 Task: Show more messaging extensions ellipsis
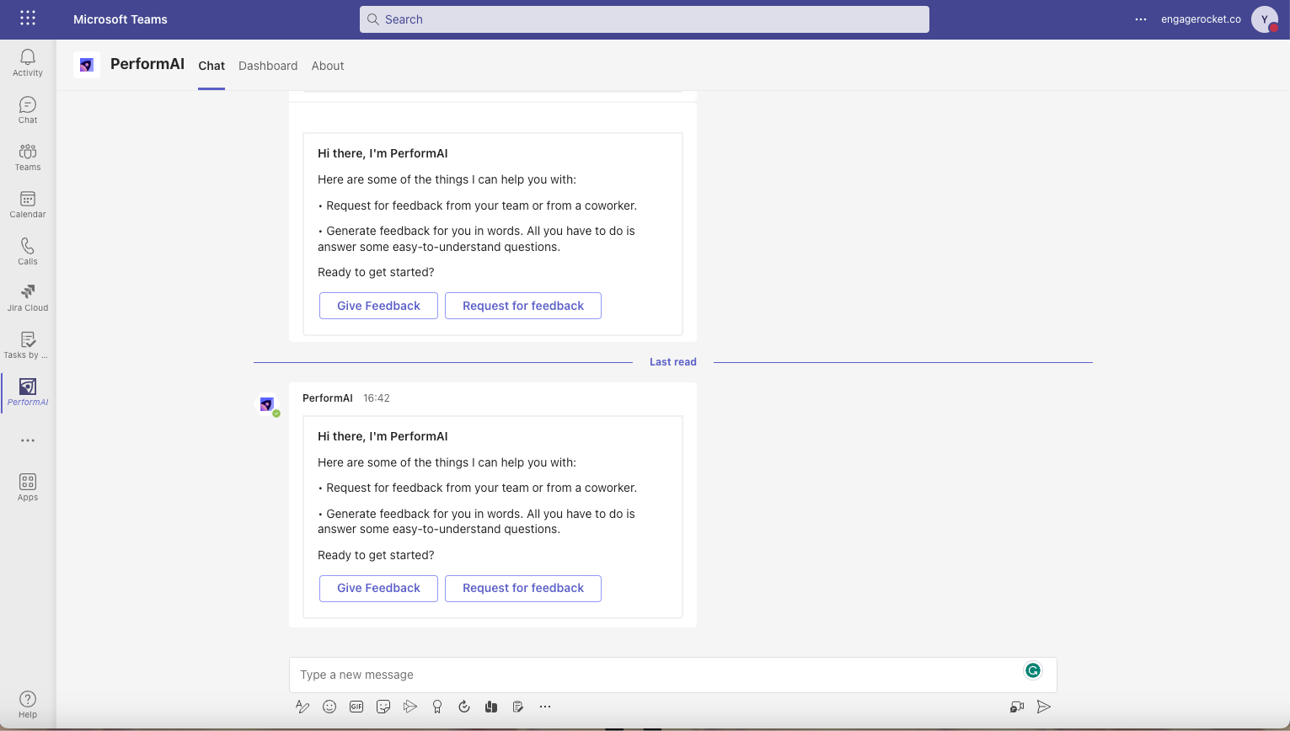545,707
